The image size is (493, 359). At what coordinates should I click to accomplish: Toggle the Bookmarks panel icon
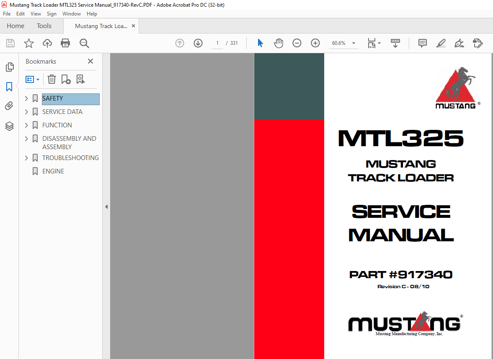(x=9, y=86)
